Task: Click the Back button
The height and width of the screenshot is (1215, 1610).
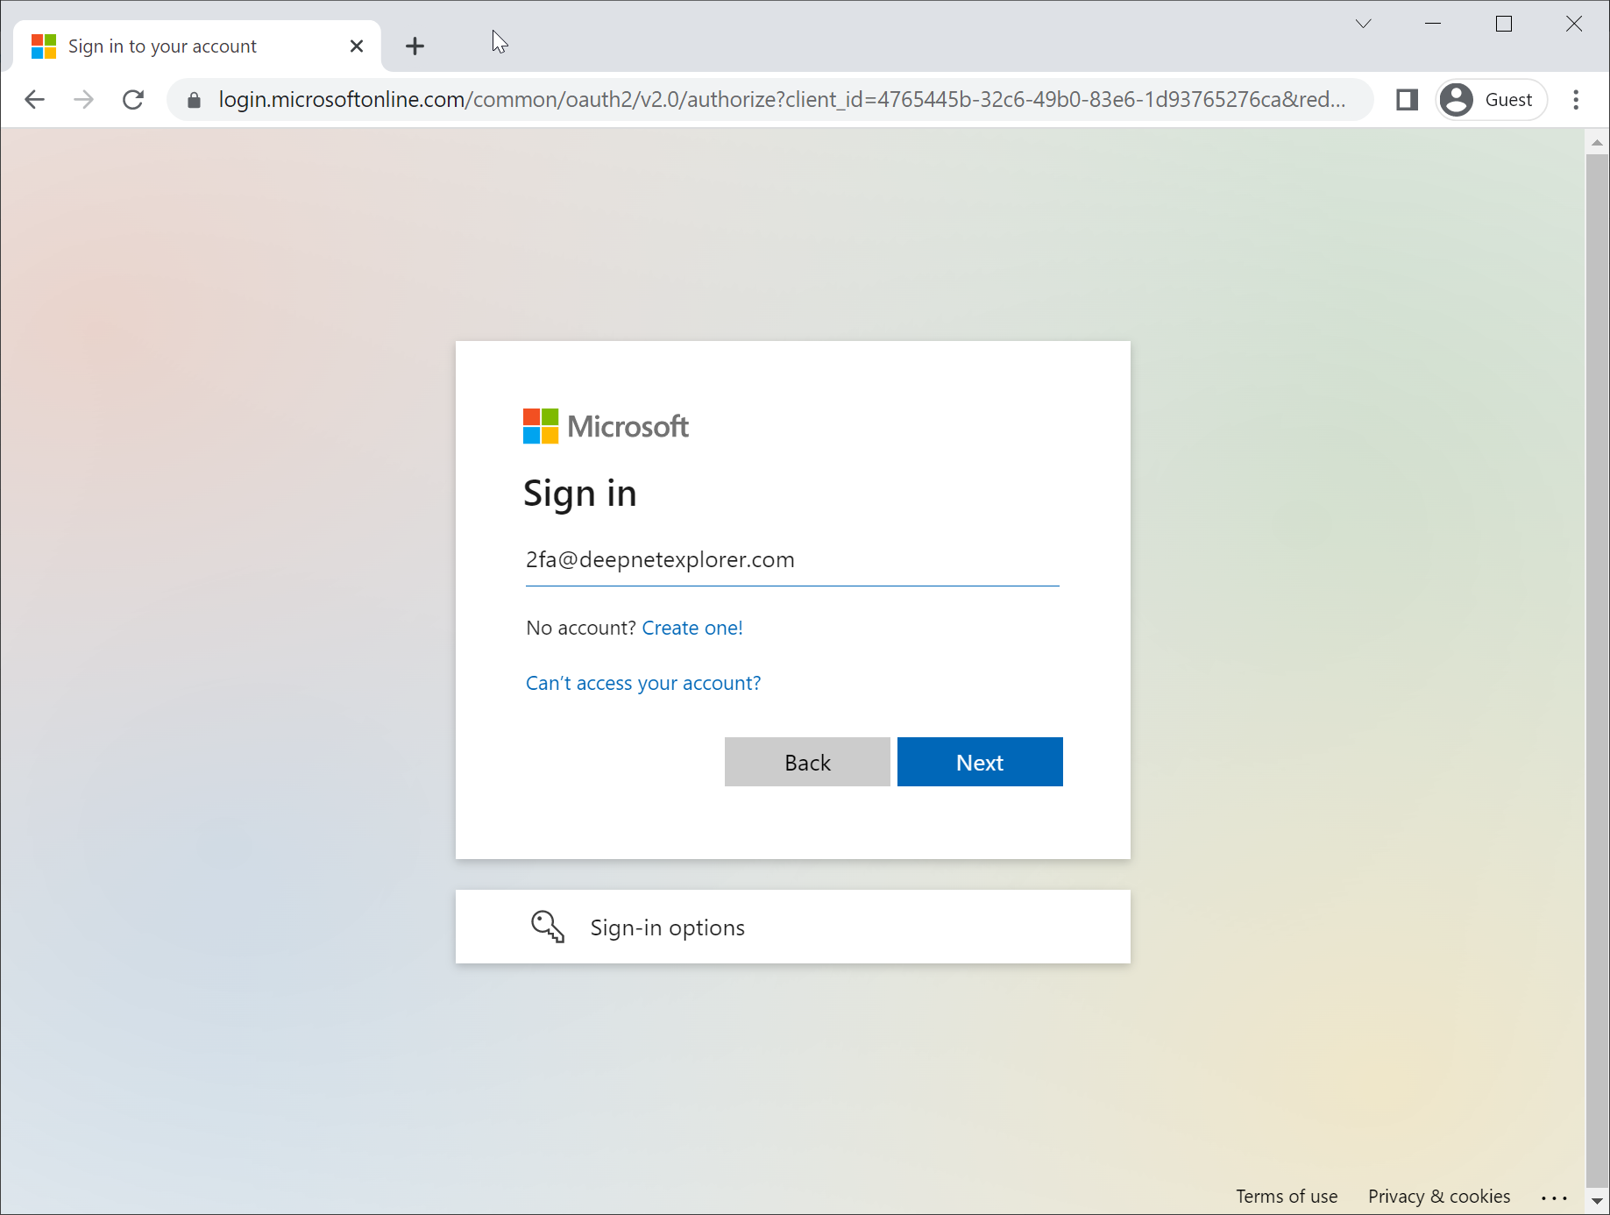Action: (807, 762)
